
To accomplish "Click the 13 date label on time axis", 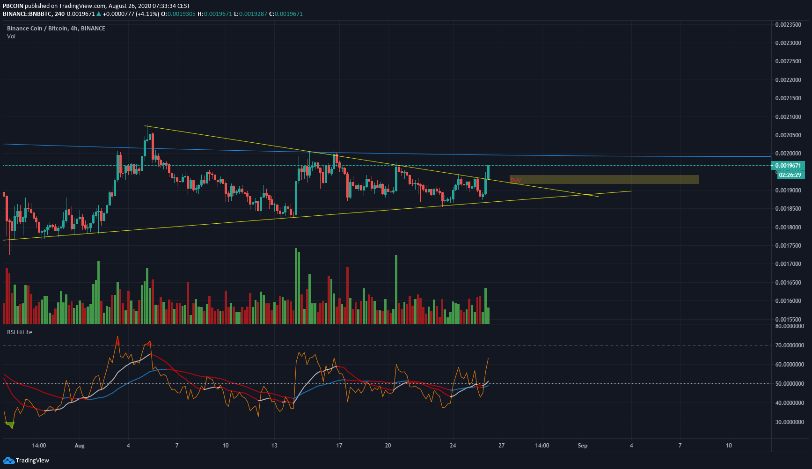I will pyautogui.click(x=274, y=445).
